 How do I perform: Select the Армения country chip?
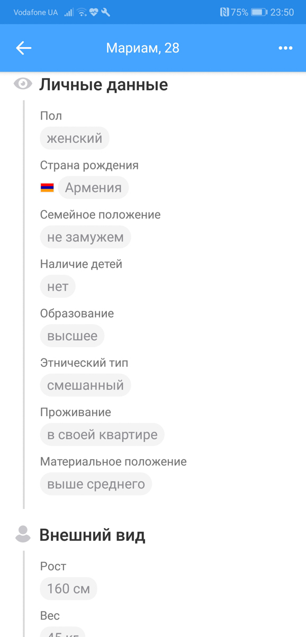click(93, 188)
